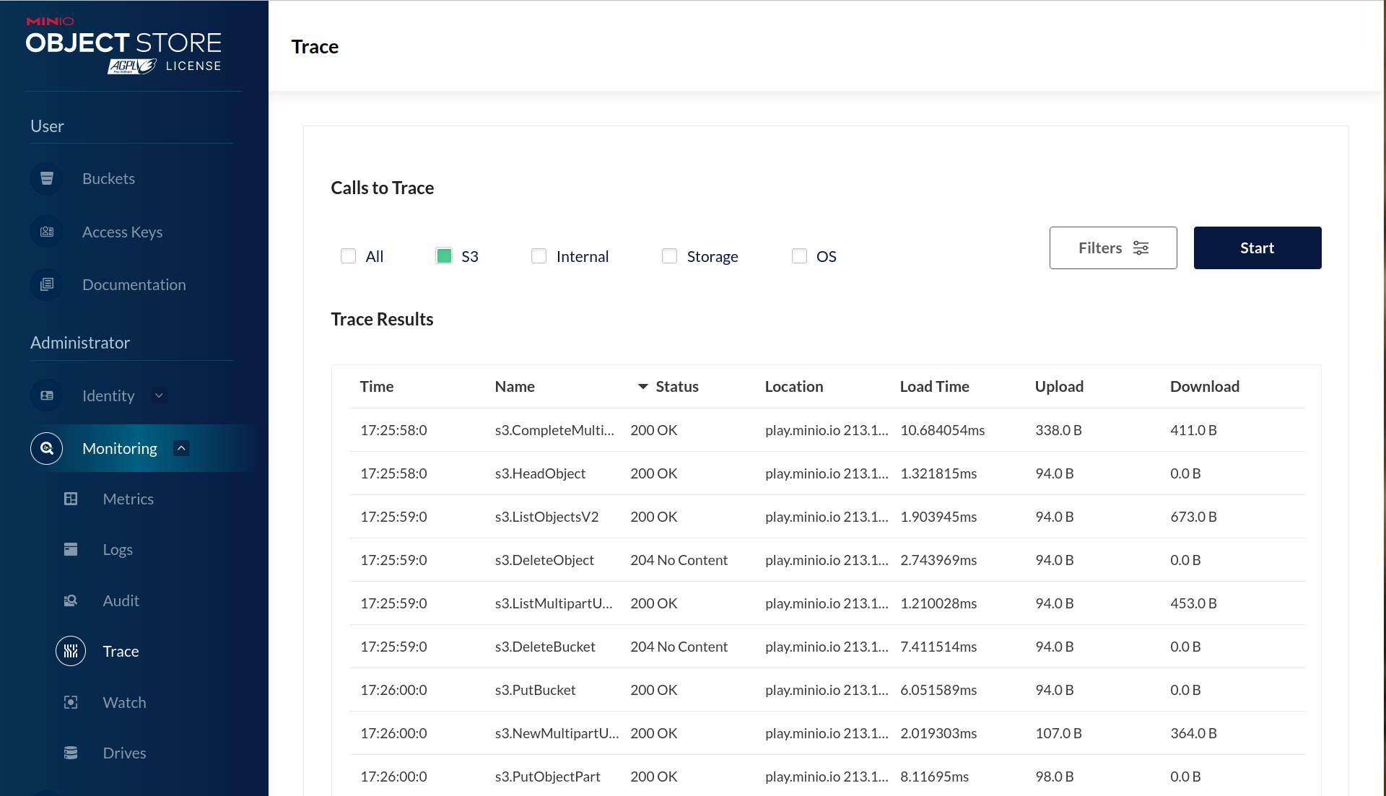The height and width of the screenshot is (796, 1386).
Task: Click the Trace icon in sidebar
Action: click(x=71, y=651)
